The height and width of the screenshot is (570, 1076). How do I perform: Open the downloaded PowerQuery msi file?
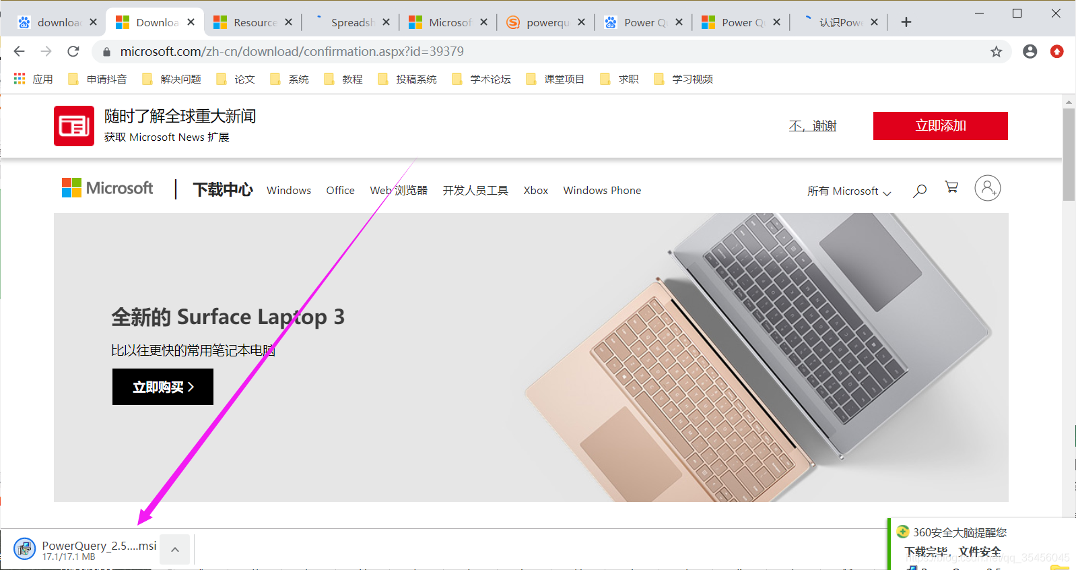pos(86,549)
